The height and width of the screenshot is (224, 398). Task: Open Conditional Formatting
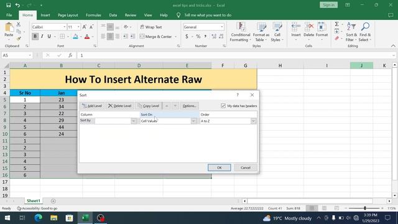tap(240, 32)
